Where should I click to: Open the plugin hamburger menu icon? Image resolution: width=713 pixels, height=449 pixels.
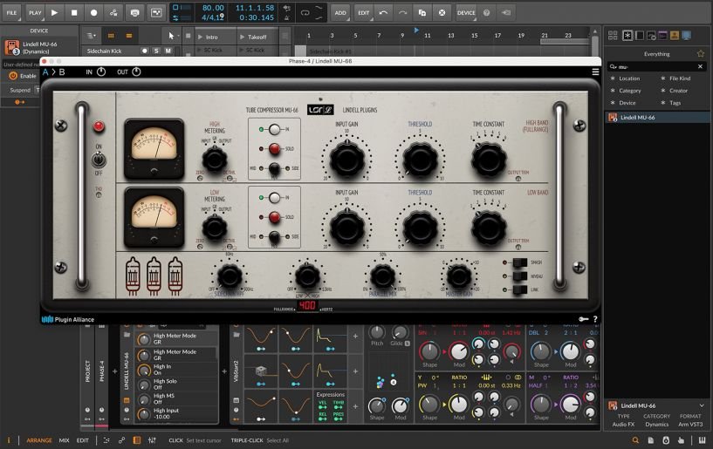click(x=595, y=72)
